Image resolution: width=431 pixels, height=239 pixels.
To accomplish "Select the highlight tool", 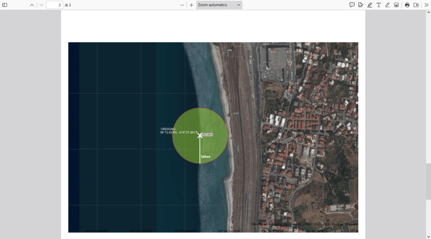I will click(x=370, y=5).
